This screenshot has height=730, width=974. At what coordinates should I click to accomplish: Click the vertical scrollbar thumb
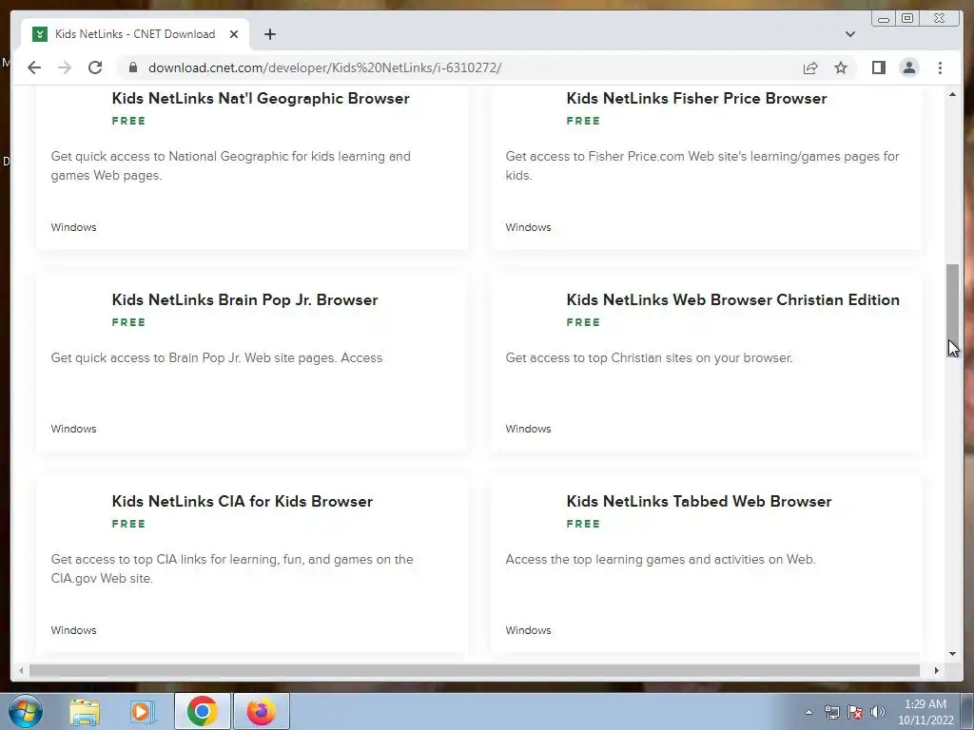(x=952, y=309)
